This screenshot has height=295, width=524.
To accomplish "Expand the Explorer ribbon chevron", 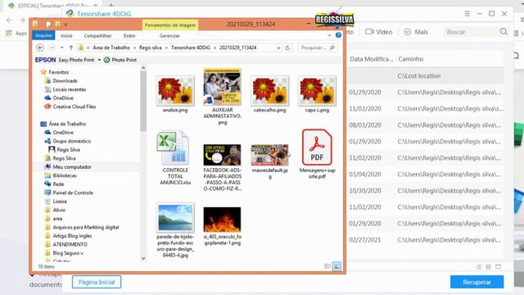I will click(329, 35).
